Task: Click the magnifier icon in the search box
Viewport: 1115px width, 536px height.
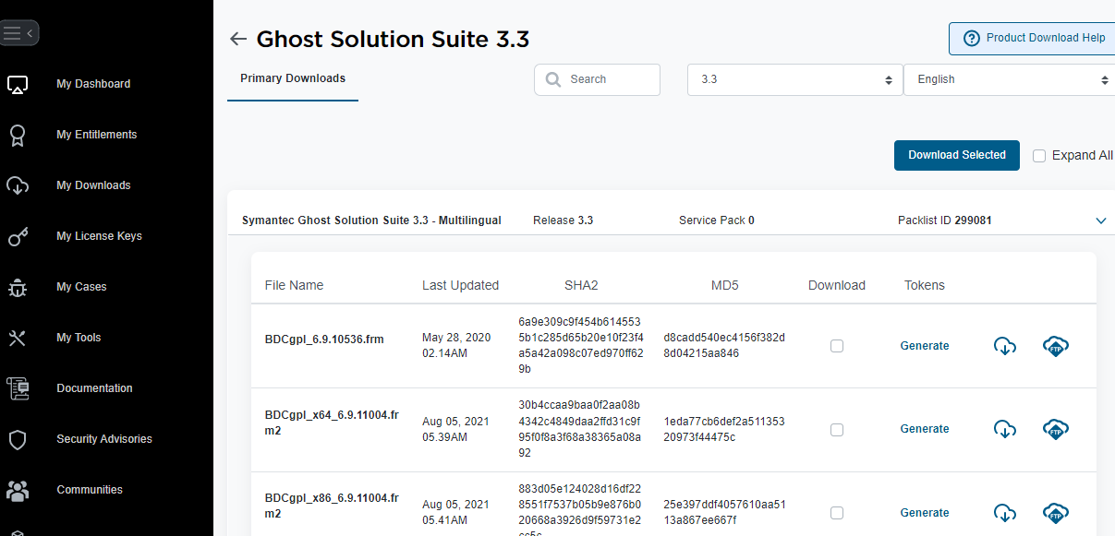Action: pyautogui.click(x=553, y=80)
